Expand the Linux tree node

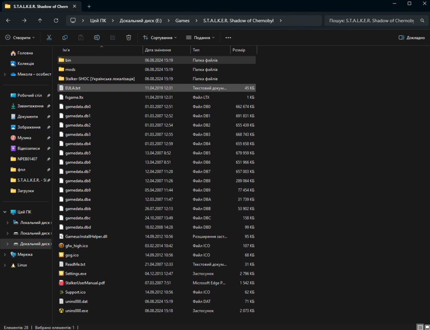tap(5, 265)
